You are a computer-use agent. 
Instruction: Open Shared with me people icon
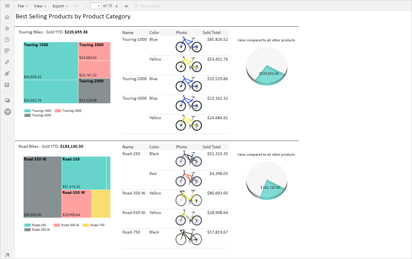point(7,62)
